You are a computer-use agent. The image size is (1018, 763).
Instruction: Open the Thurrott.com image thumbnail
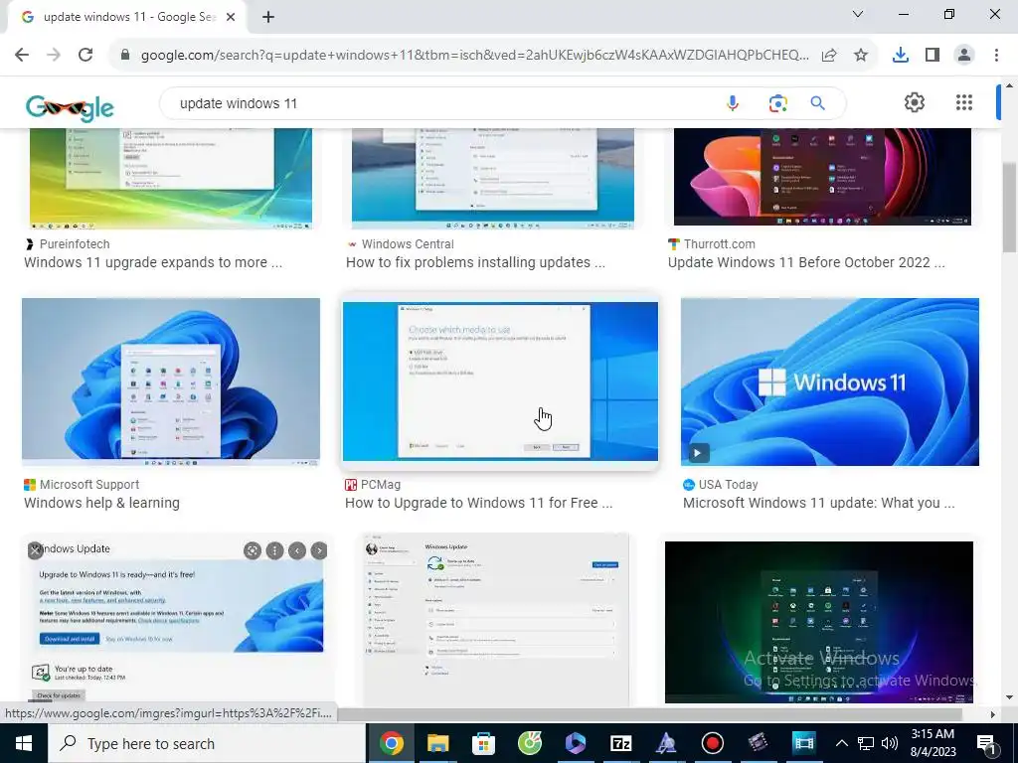pyautogui.click(x=822, y=177)
